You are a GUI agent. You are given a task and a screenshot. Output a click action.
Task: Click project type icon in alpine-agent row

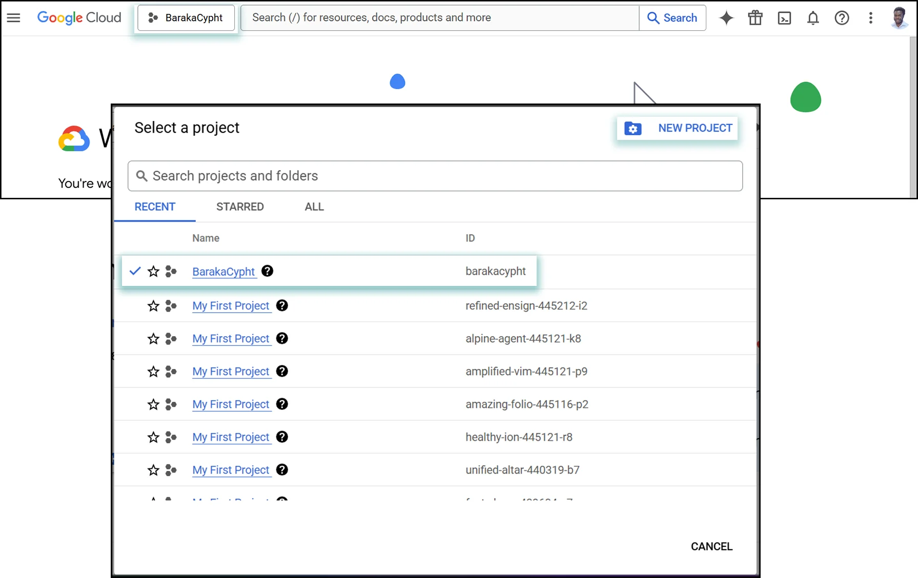(171, 339)
